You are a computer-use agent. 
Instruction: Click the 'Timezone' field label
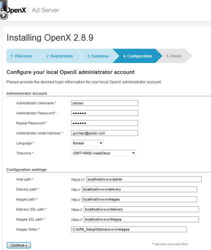[24, 153]
